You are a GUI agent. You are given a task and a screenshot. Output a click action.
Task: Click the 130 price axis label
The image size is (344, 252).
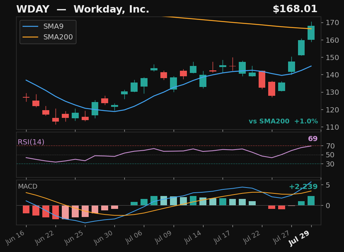tap(332, 92)
